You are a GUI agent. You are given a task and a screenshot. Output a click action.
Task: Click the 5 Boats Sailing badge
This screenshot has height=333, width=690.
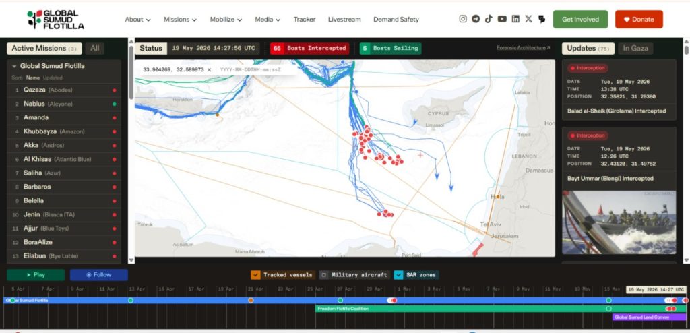point(390,49)
